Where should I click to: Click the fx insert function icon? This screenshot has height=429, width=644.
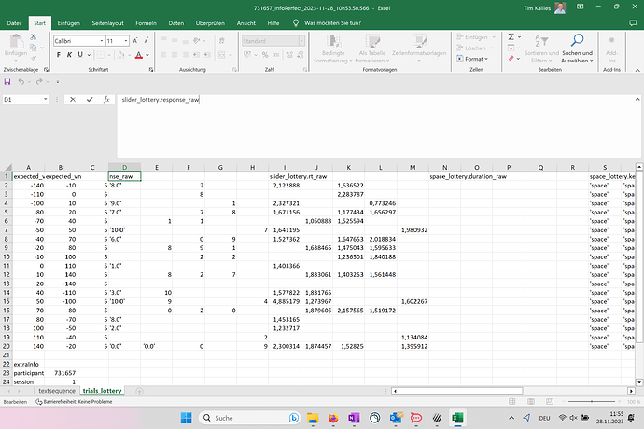(x=106, y=100)
